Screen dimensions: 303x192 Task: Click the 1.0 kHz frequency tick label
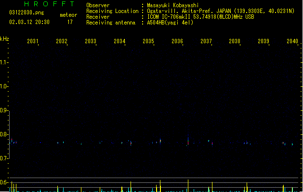[x=4, y=86]
